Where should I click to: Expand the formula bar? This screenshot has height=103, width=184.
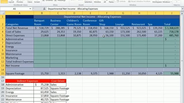pos(183,9)
